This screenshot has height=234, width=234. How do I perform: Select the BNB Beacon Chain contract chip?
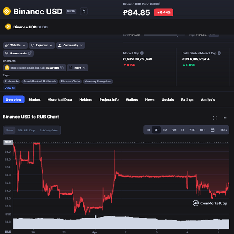pos(34,68)
